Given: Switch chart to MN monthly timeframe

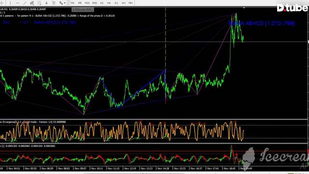Looking at the screenshot, I should pyautogui.click(x=131, y=3).
